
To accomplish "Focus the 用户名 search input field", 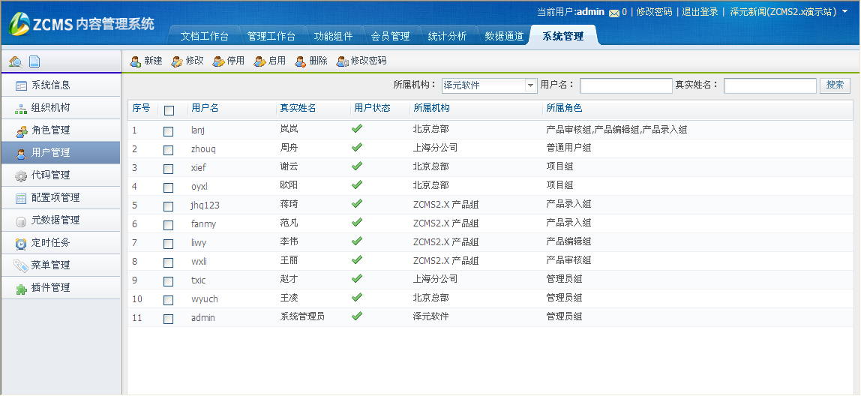I will 625,85.
